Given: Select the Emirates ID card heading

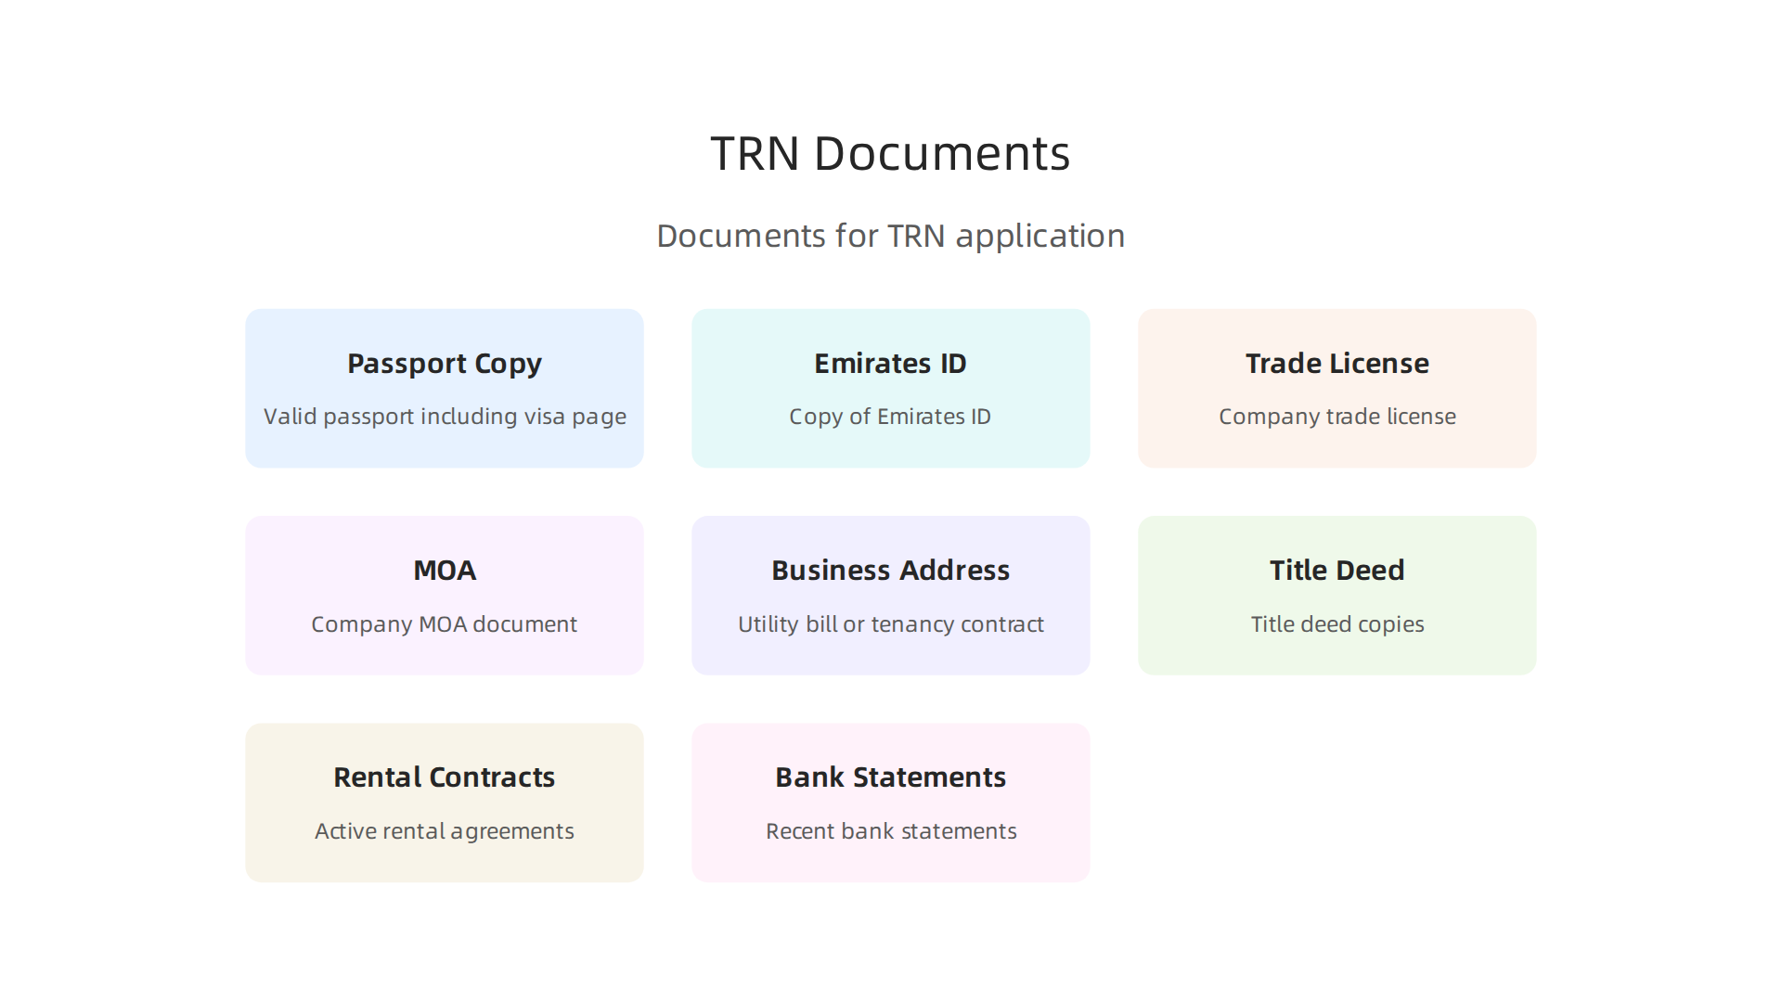Looking at the screenshot, I should pos(890,363).
